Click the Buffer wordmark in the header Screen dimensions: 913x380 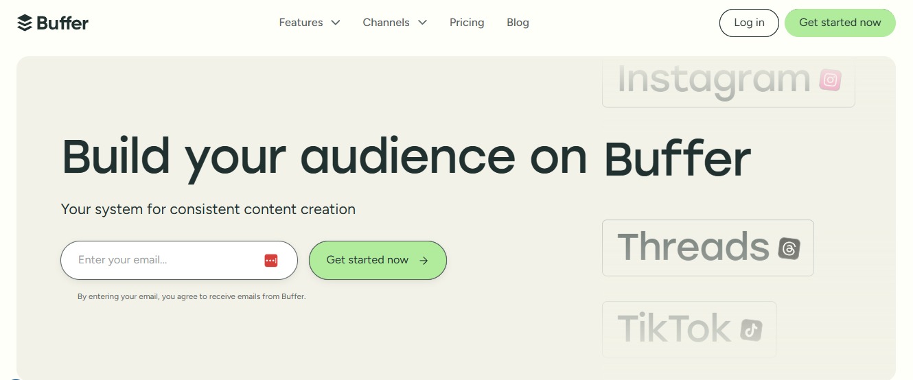click(62, 23)
